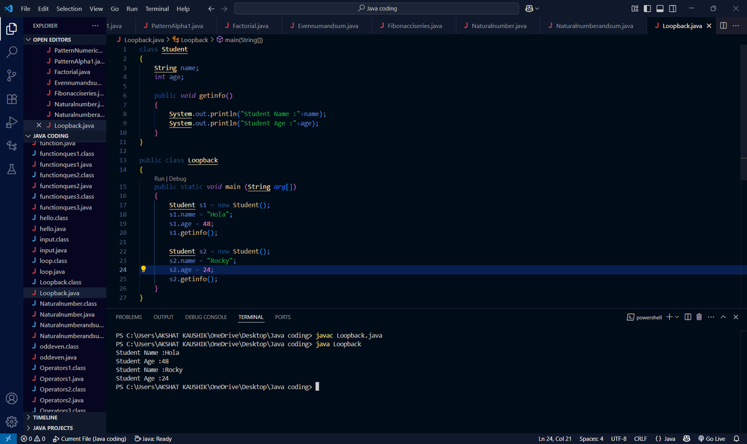The image size is (747, 444).
Task: Click the Java coding search box
Action: pos(376,9)
